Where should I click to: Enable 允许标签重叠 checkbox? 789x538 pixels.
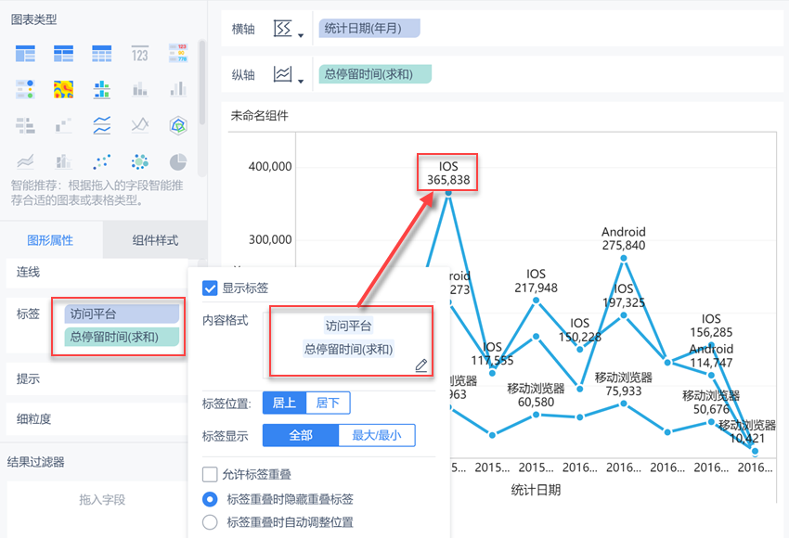pos(210,474)
